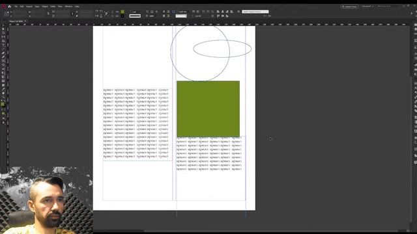This screenshot has width=417, height=234.
Task: Select the Ellipse shape tool
Action: point(3,64)
